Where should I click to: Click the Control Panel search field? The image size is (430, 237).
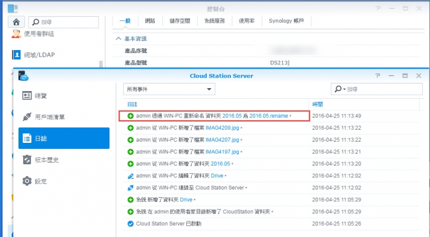pos(64,22)
